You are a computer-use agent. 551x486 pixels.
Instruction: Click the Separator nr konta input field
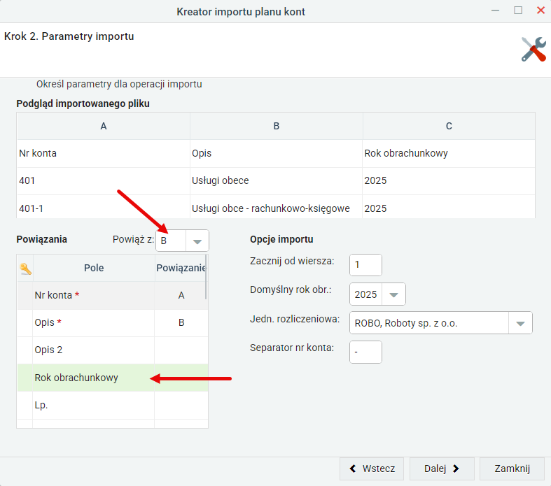[365, 352]
